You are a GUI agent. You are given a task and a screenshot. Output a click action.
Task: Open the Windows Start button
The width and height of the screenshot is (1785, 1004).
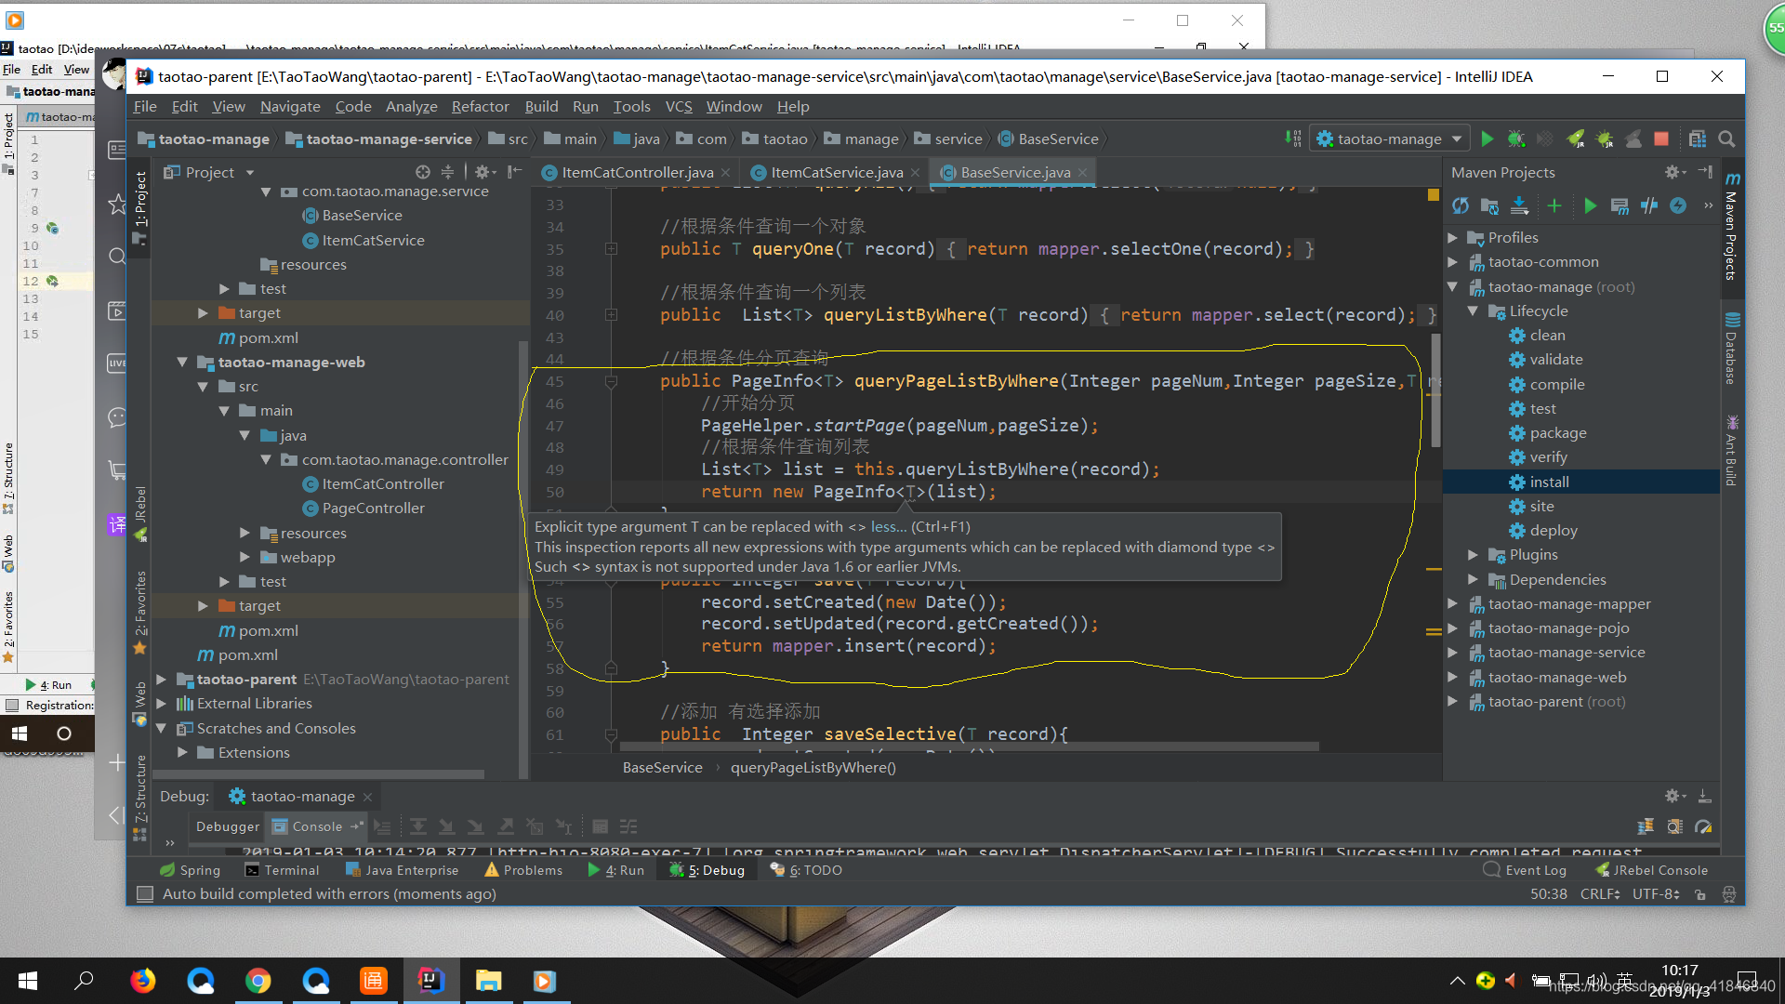pyautogui.click(x=28, y=981)
